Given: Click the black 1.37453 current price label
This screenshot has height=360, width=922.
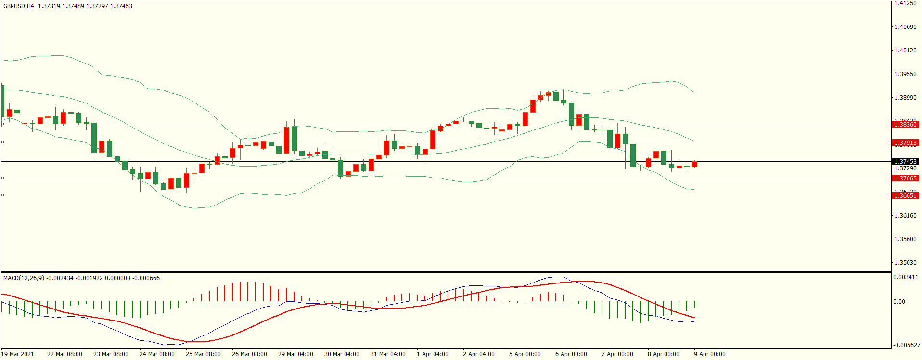Looking at the screenshot, I should (x=905, y=162).
